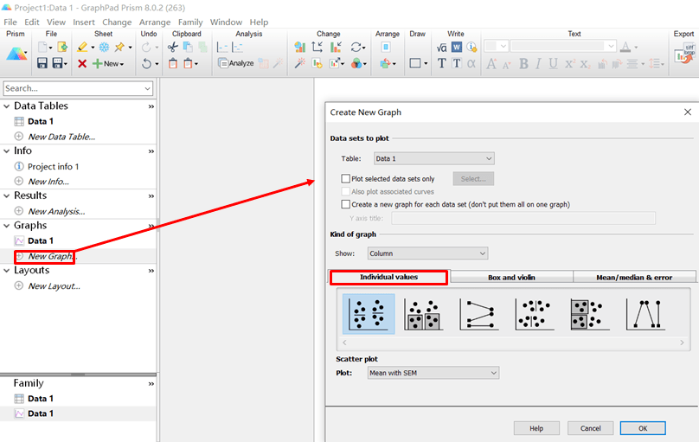This screenshot has height=442, width=699.
Task: Click the square root equation icon
Action: pyautogui.click(x=441, y=47)
